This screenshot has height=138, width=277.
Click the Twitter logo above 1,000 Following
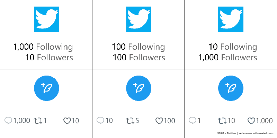pyautogui.click(x=46, y=19)
